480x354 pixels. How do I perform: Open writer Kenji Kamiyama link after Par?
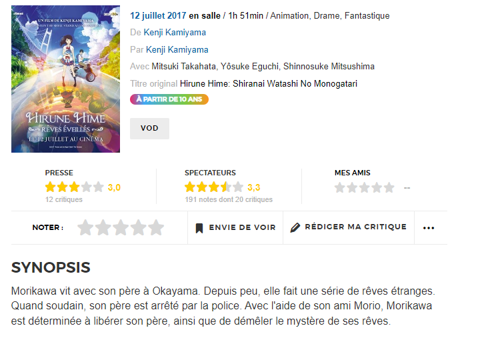pyautogui.click(x=177, y=49)
